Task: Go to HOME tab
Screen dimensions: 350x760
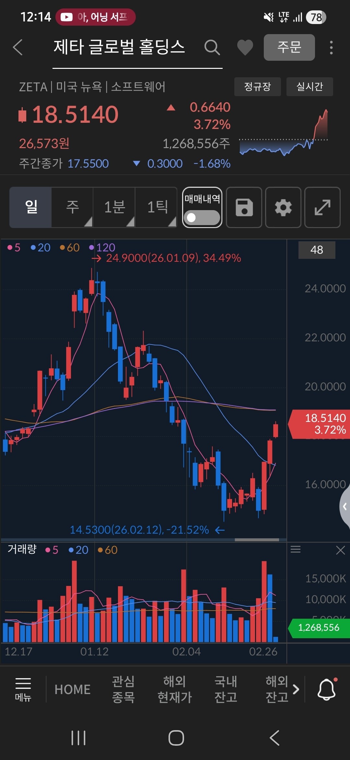Action: [72, 689]
